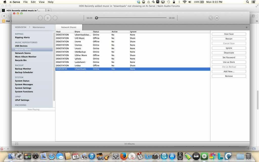The image size is (259, 162).
Task: Click the Host Scan button
Action: tap(229, 34)
